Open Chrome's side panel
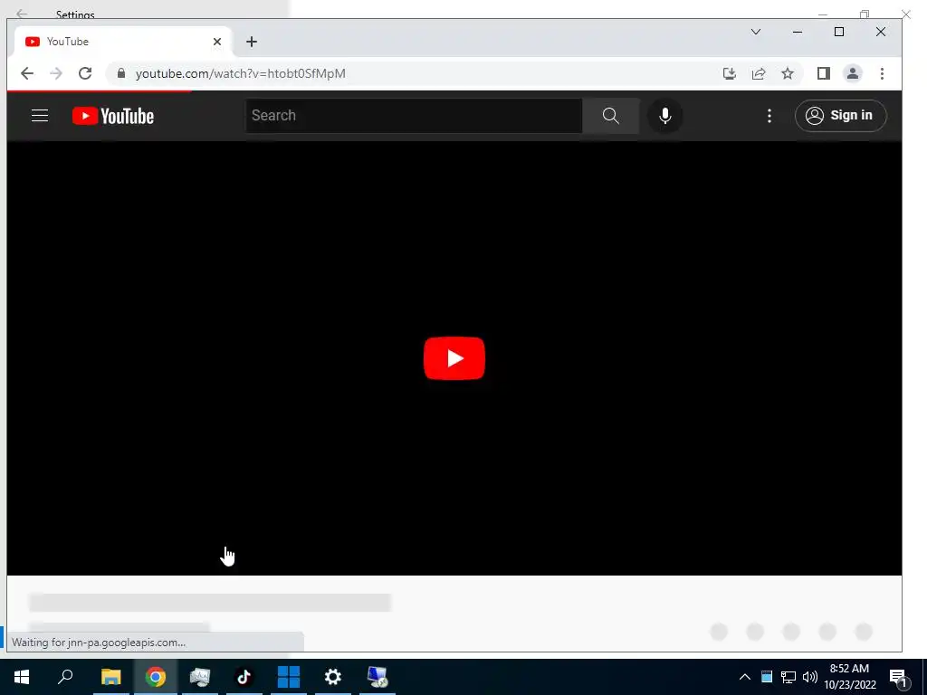The height and width of the screenshot is (695, 927). 824,73
